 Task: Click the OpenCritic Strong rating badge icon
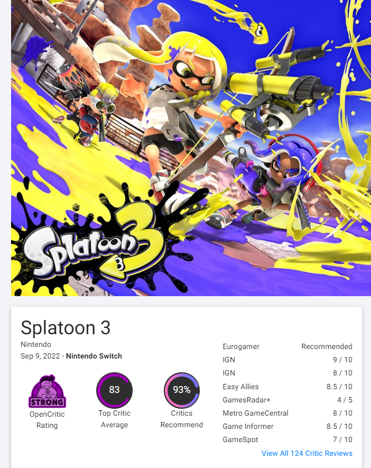point(47,391)
